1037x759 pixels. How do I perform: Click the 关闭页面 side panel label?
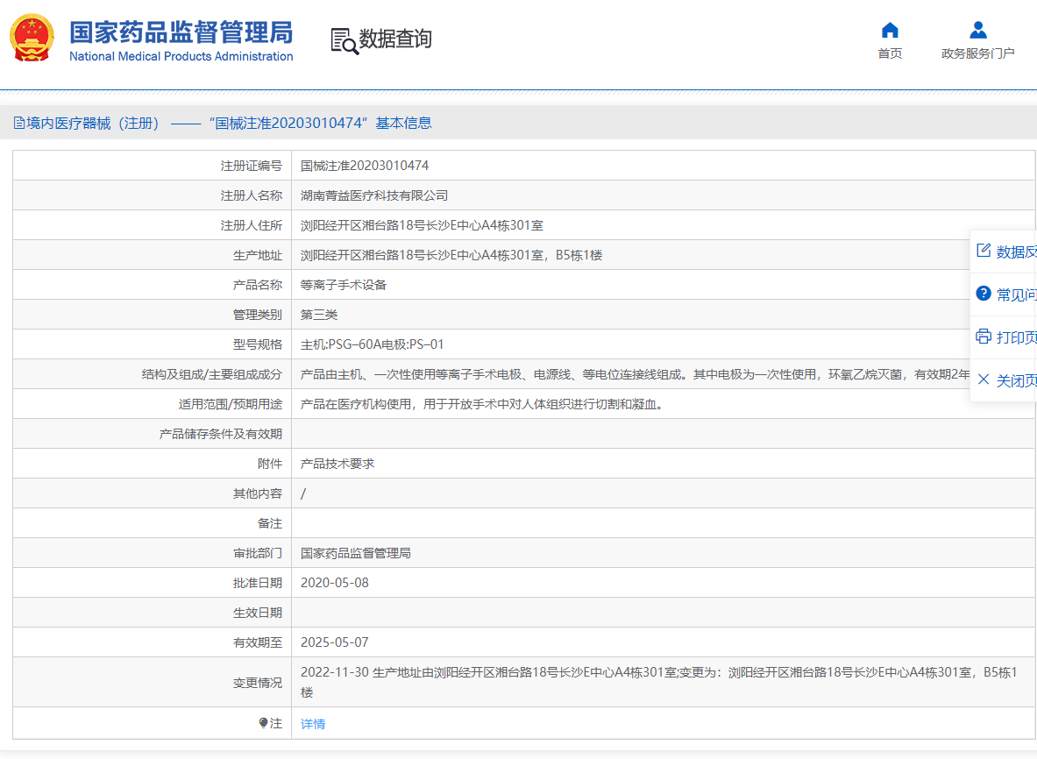pos(1017,381)
